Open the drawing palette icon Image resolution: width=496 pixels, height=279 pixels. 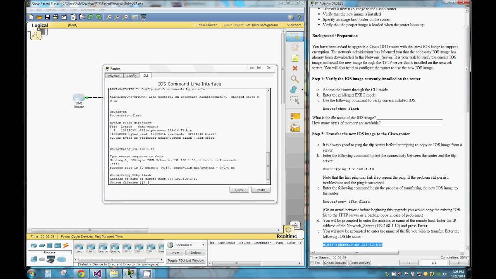tap(135, 17)
